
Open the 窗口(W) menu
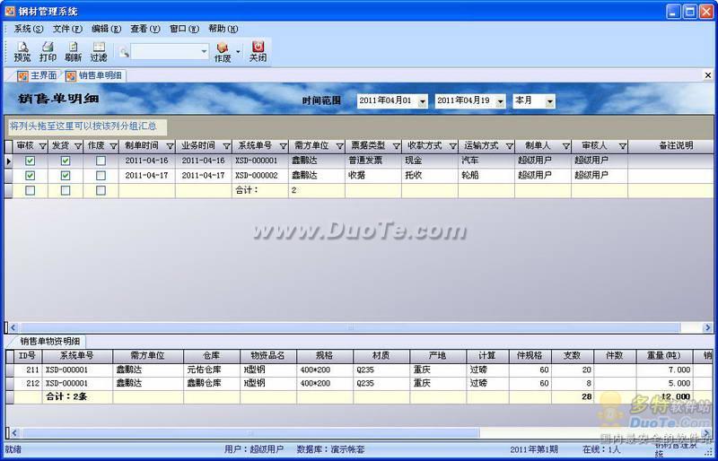[x=185, y=29]
